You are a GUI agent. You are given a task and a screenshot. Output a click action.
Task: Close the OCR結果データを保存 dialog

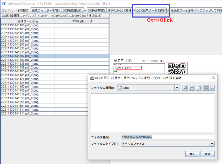(214, 78)
